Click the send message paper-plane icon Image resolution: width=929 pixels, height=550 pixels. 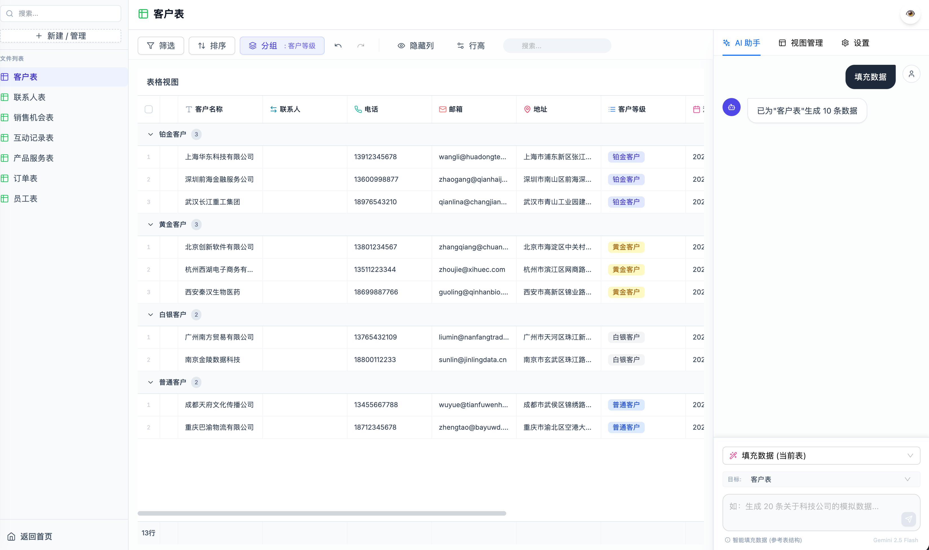[908, 519]
